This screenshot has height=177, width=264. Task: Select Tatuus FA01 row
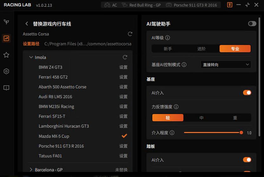coord(78,156)
